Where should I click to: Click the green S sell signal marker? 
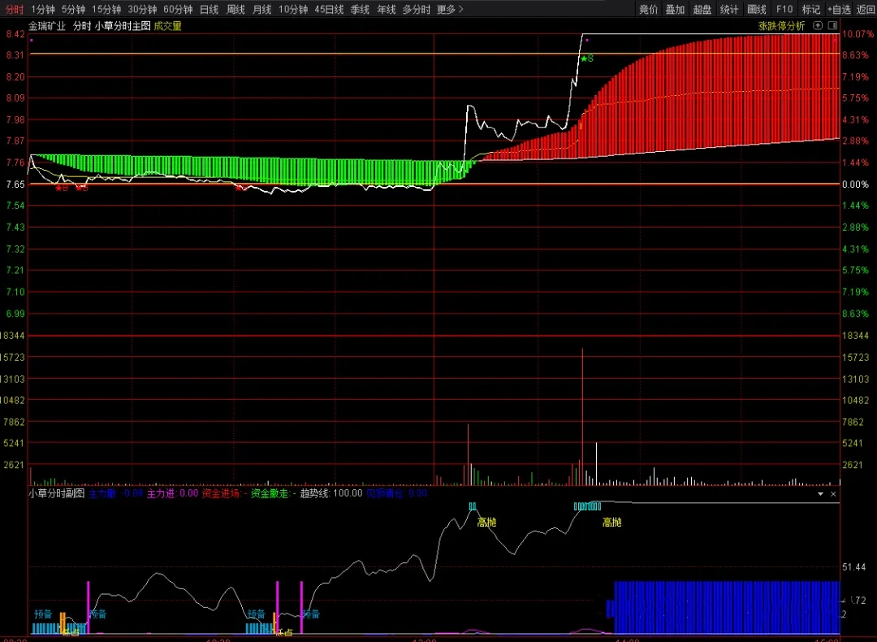click(587, 59)
